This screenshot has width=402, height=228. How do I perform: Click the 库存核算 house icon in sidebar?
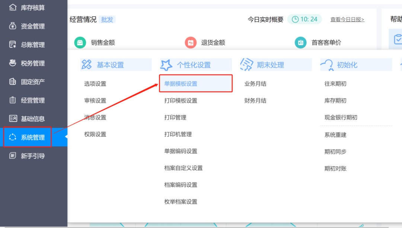coord(13,8)
